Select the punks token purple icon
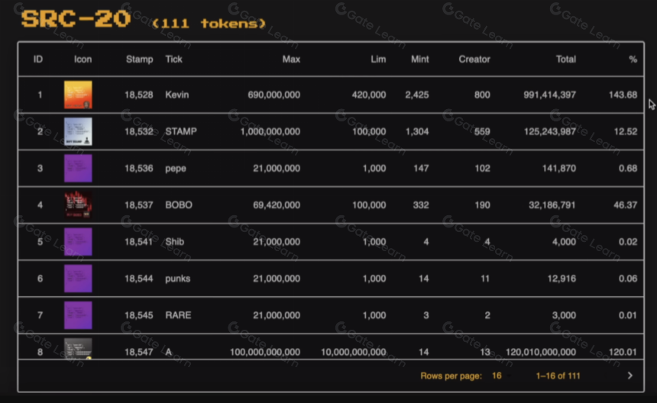 click(78, 279)
